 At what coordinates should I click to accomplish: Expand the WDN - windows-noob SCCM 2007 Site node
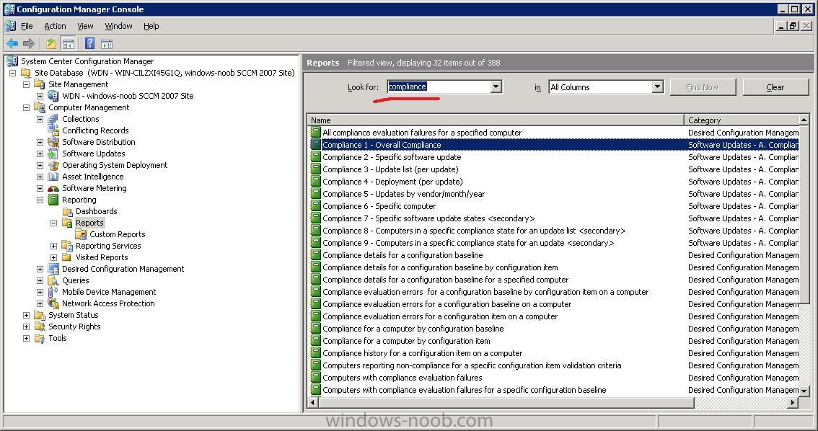point(40,96)
